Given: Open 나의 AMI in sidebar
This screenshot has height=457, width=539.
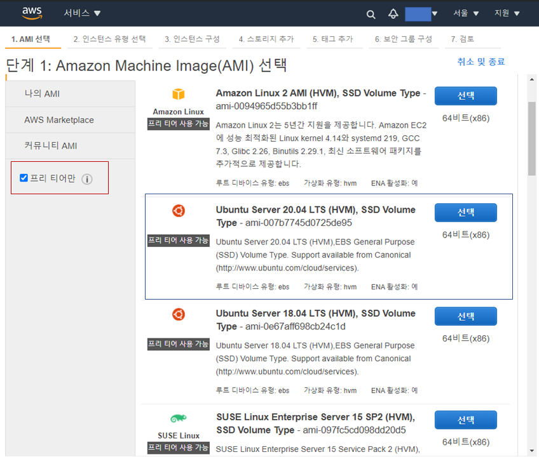Looking at the screenshot, I should pyautogui.click(x=70, y=94).
